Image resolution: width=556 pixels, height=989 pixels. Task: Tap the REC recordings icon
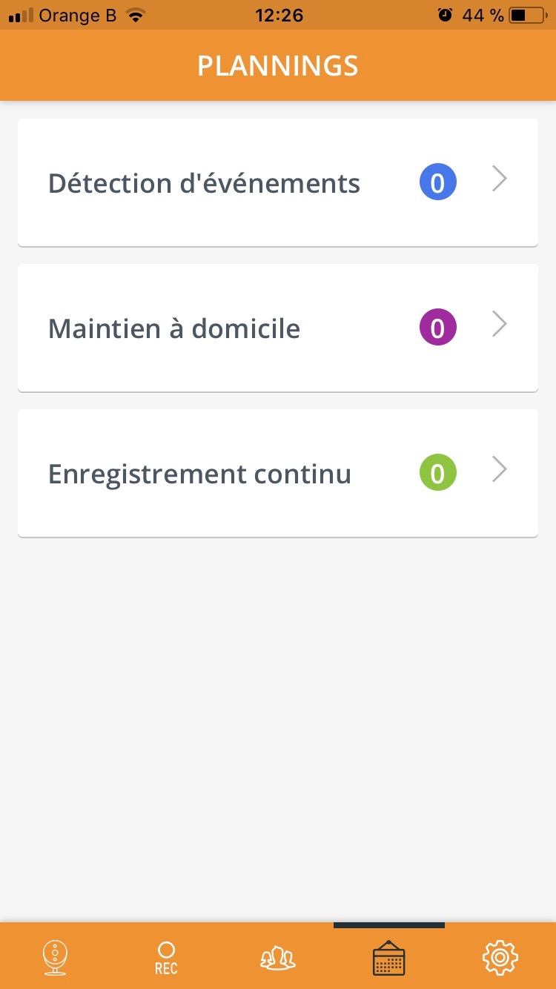166,957
